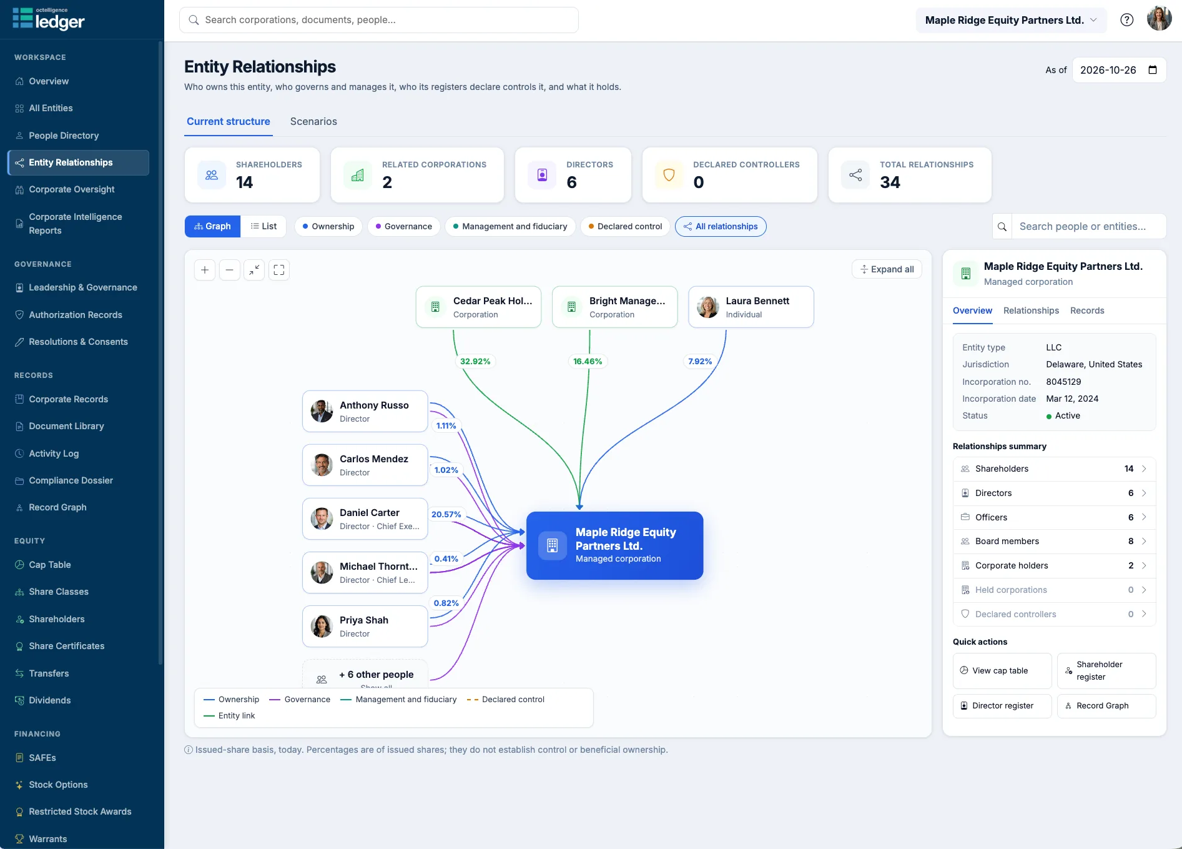Click View cap table quick action
The image size is (1182, 849).
pyautogui.click(x=1002, y=670)
